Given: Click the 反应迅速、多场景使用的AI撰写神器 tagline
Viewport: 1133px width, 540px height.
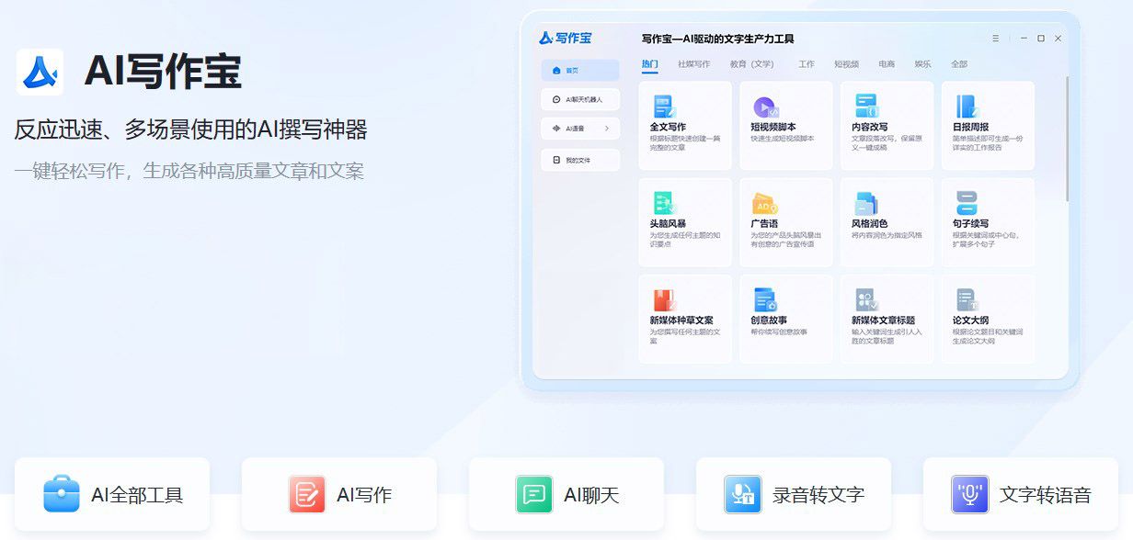Looking at the screenshot, I should point(190,129).
